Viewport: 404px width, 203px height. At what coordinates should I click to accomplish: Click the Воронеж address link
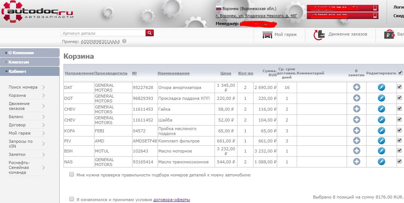(256, 16)
